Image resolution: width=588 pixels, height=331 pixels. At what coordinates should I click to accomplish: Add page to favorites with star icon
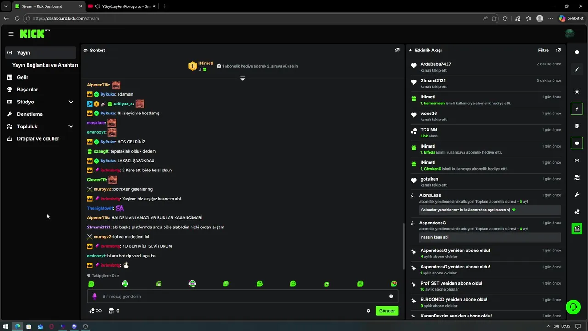pyautogui.click(x=494, y=18)
